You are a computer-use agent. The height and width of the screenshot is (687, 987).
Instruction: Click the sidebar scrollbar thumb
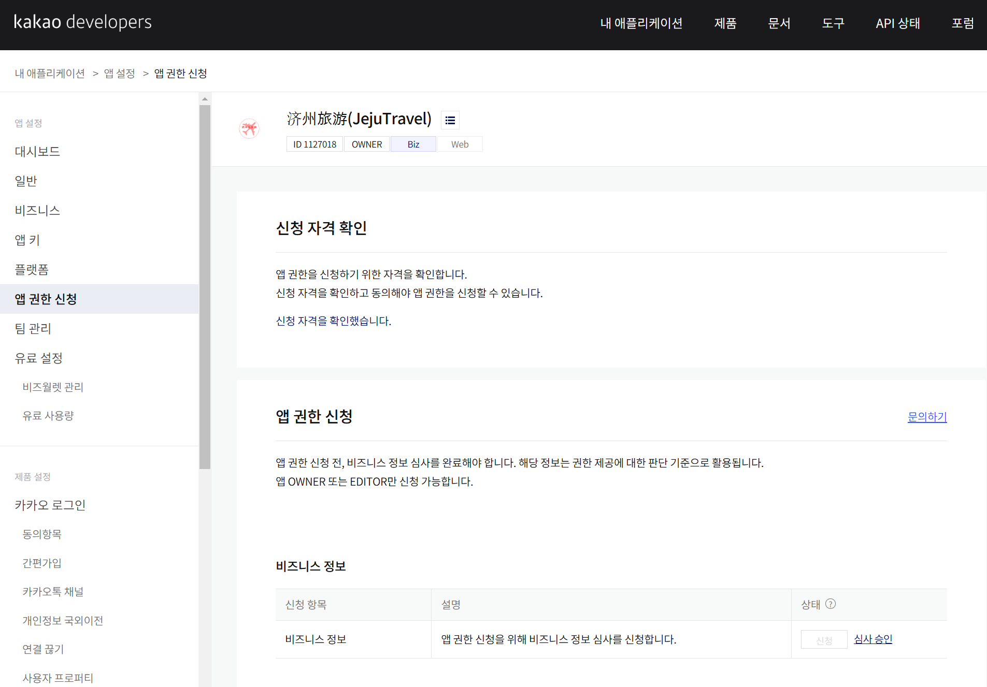[205, 287]
